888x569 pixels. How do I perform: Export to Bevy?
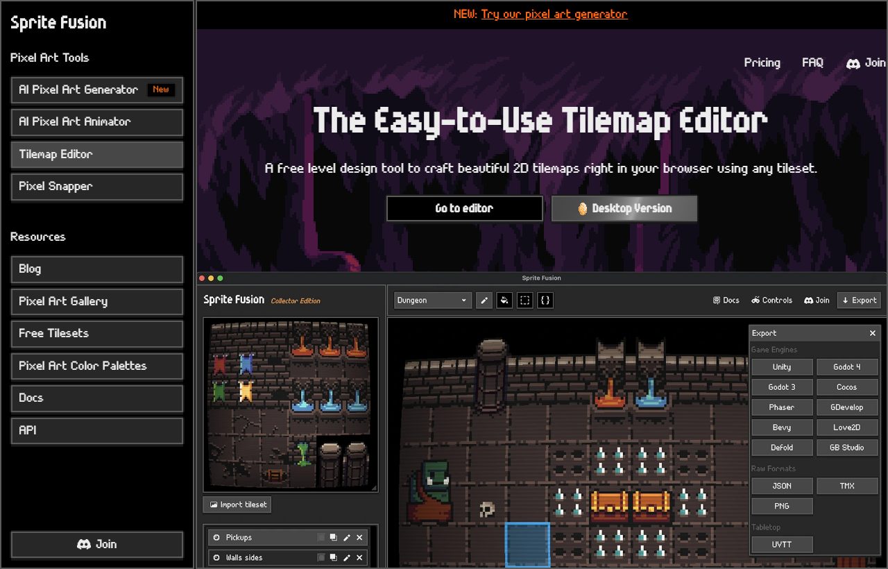point(782,427)
